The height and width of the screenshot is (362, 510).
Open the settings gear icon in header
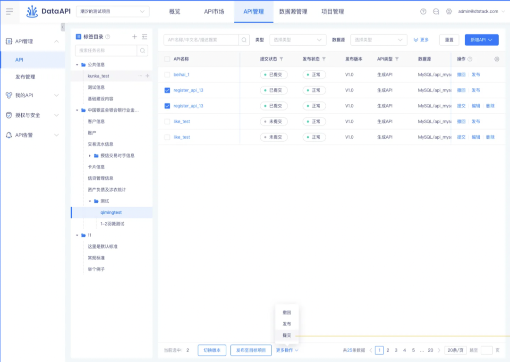point(449,11)
